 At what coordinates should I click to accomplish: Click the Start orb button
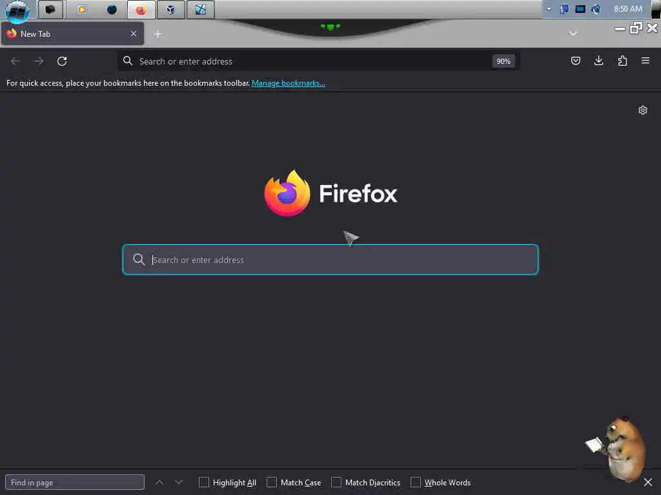tap(17, 10)
